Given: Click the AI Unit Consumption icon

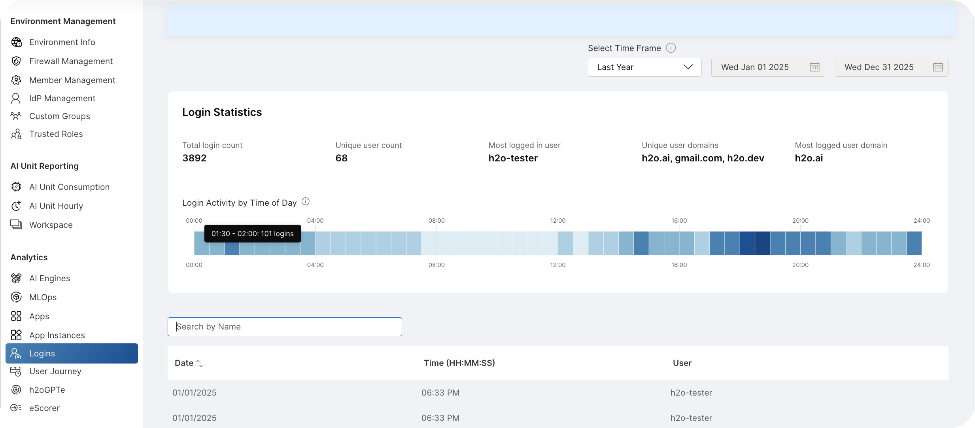Looking at the screenshot, I should tap(16, 186).
